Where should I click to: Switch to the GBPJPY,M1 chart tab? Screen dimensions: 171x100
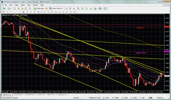tap(51, 95)
